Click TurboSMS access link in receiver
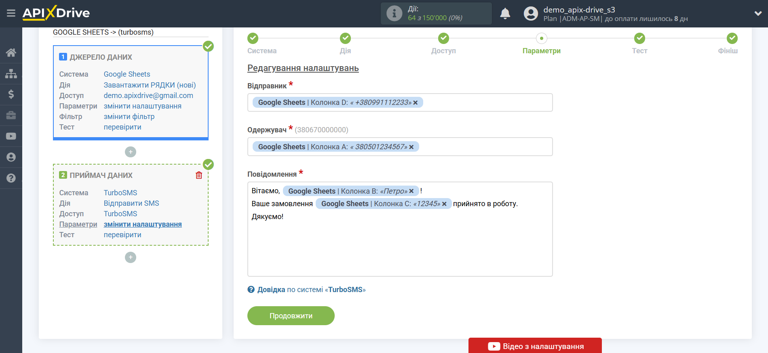 (x=120, y=214)
